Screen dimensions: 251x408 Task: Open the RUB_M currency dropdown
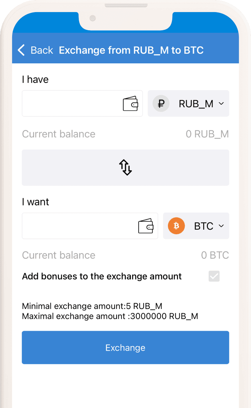[x=189, y=104]
